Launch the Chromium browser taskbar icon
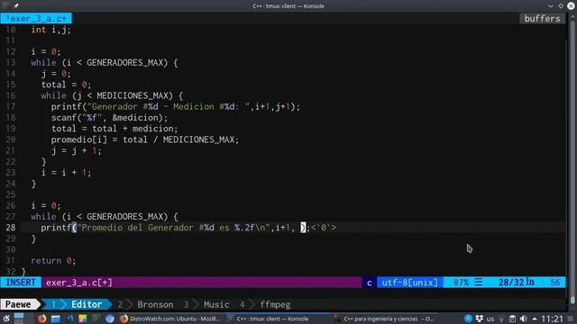Screen dimensions: 577x324 (x=110, y=319)
